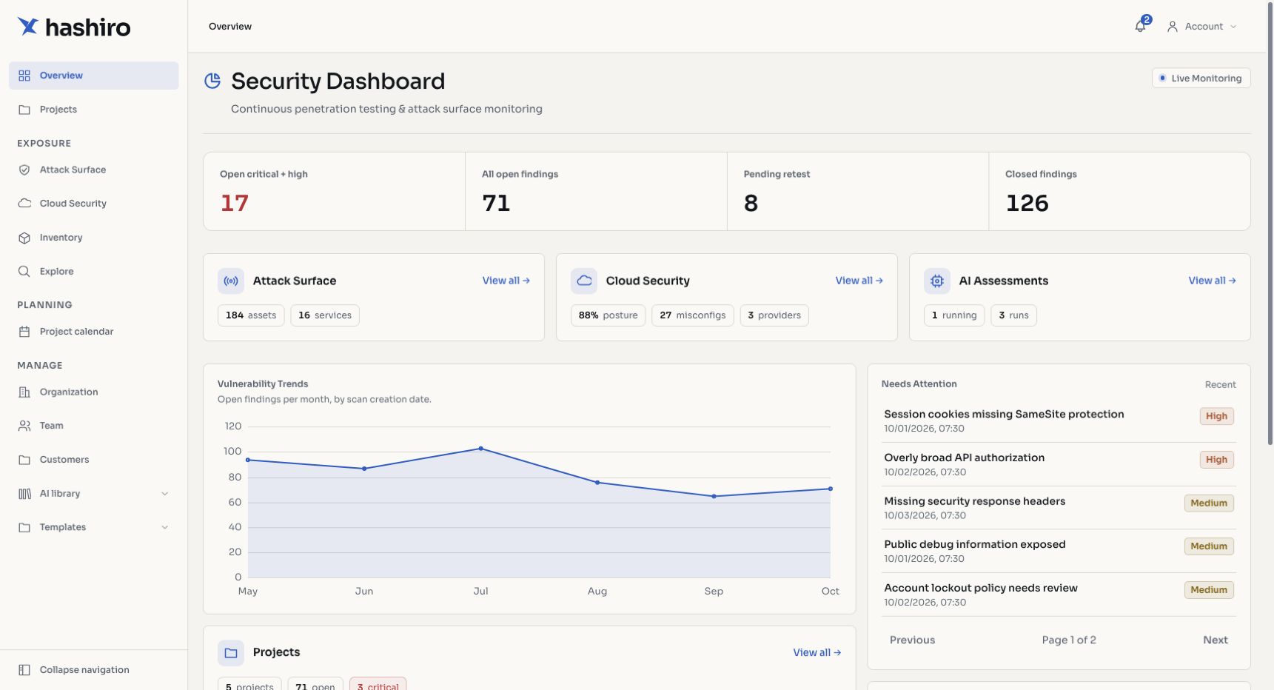Image resolution: width=1274 pixels, height=690 pixels.
Task: Click the Closed findings value 126
Action: click(x=1027, y=203)
